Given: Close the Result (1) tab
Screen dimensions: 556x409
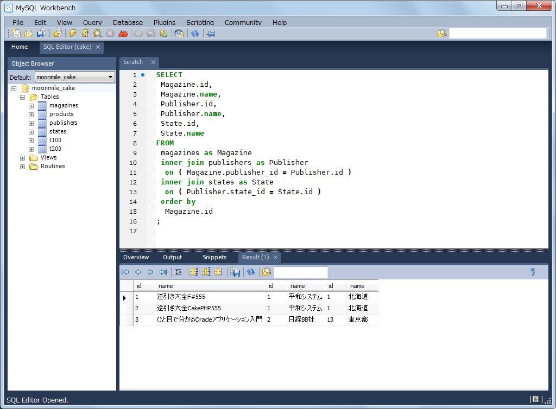Looking at the screenshot, I should click(x=275, y=258).
